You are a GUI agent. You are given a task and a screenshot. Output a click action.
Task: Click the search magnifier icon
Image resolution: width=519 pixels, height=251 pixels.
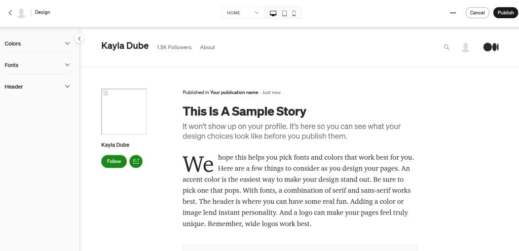click(447, 47)
